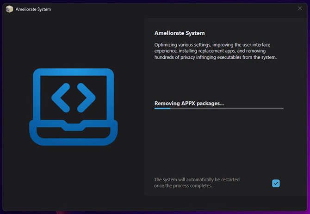Click the 'Ameliorate System' title bar label
The height and width of the screenshot is (214, 310).
point(33,9)
